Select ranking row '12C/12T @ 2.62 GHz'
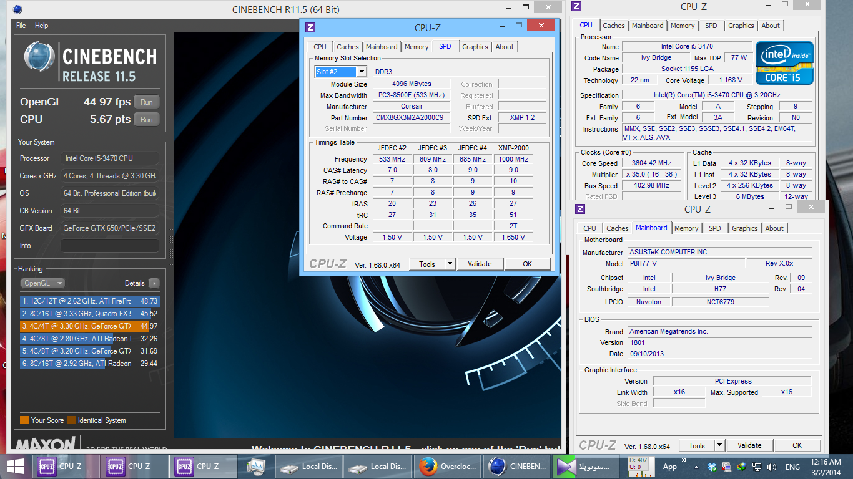Screen dimensions: 853x479 (x=90, y=301)
